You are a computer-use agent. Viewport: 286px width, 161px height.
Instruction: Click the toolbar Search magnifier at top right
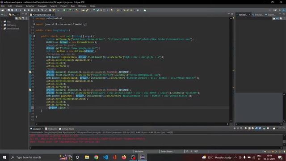tap(269, 10)
